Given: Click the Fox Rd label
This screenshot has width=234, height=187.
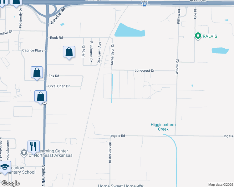Looking at the screenshot, I should pyautogui.click(x=54, y=76).
